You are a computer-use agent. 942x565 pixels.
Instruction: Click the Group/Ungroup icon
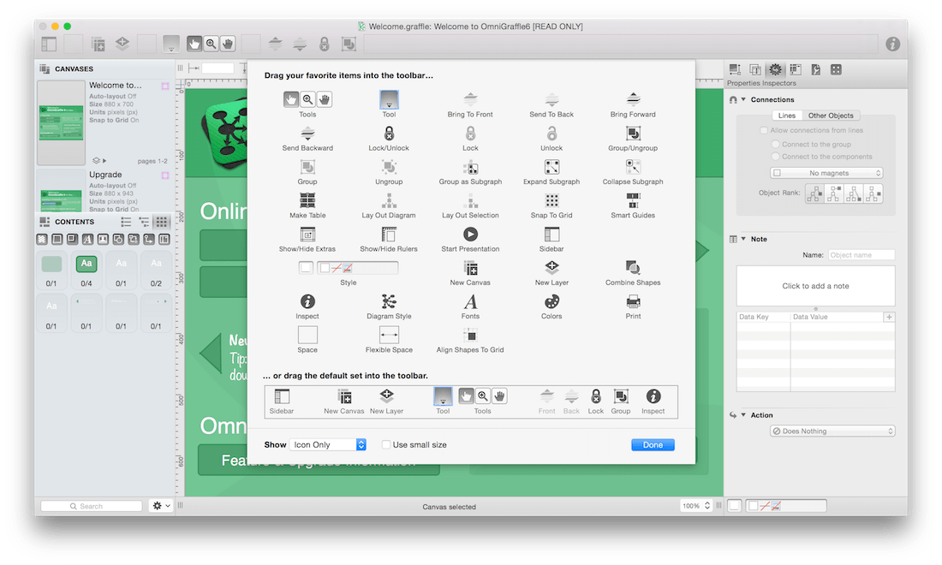[x=633, y=133]
